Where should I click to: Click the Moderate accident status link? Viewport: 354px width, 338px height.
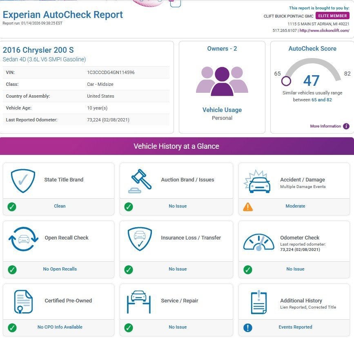click(295, 206)
